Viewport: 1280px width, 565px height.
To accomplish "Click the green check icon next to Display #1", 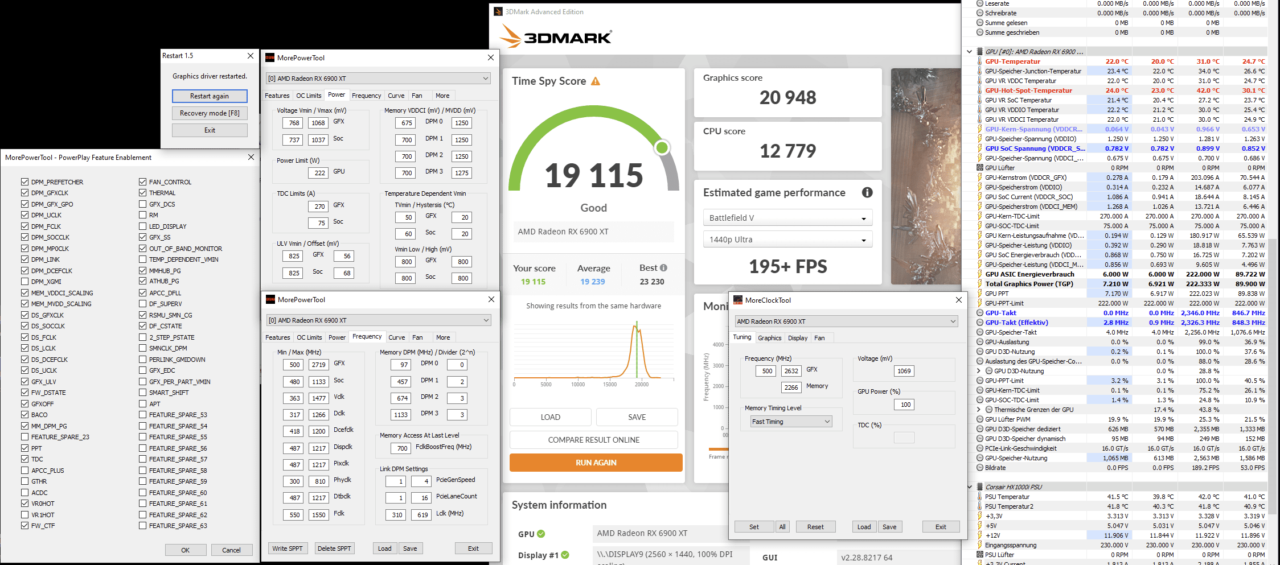I will (x=565, y=555).
